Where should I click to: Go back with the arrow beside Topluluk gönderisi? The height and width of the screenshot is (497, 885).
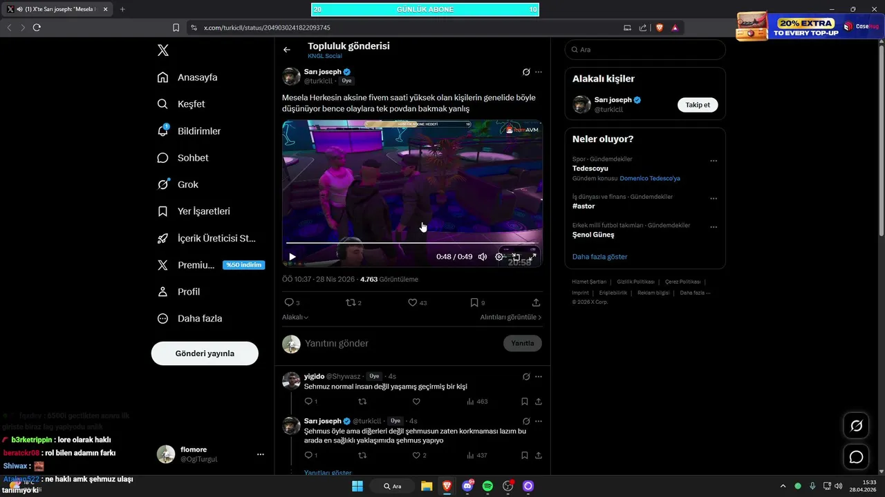point(287,50)
